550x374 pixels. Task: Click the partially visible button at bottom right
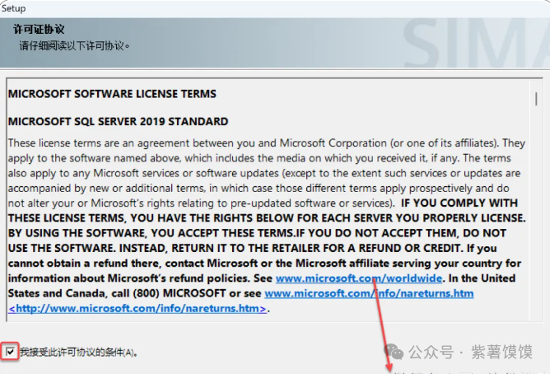pyautogui.click(x=428, y=371)
